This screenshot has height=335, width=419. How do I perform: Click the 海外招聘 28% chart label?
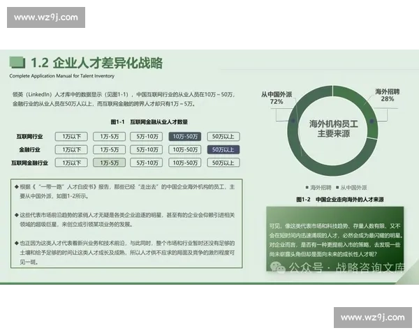[x=387, y=95]
